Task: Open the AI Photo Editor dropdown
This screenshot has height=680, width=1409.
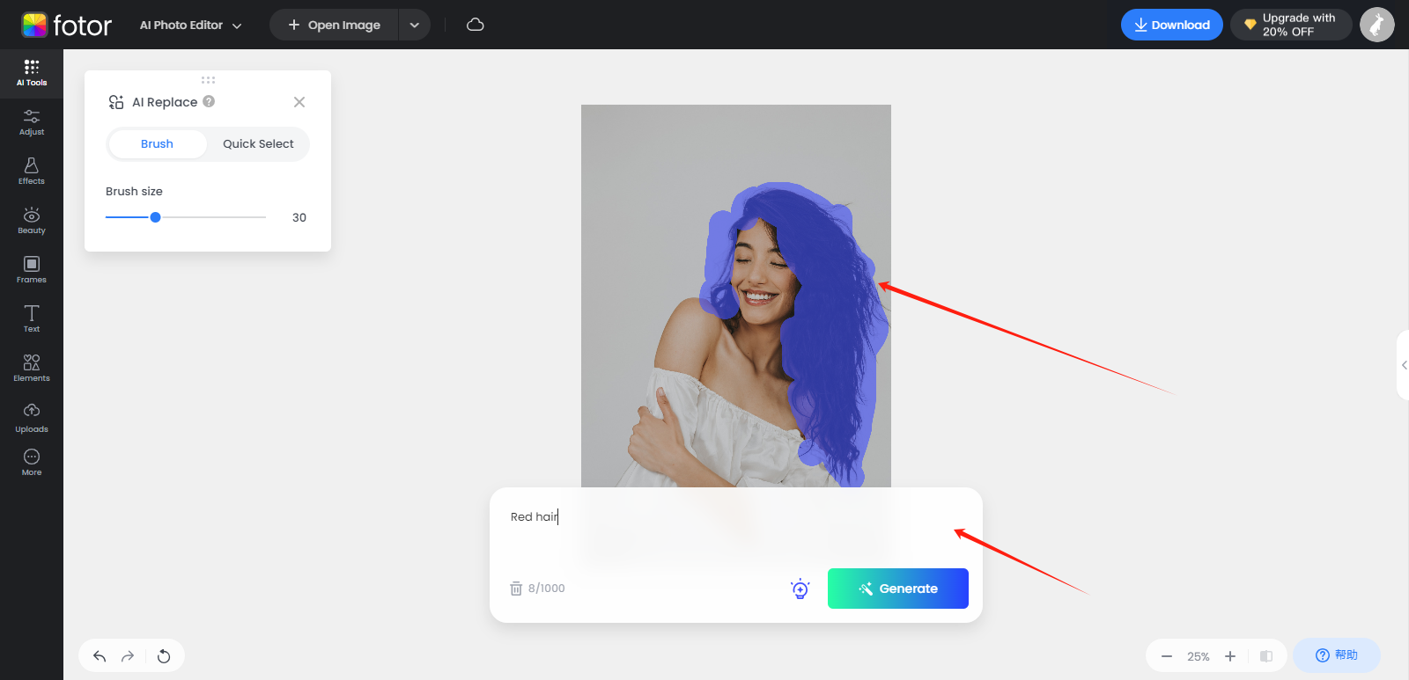Action: (x=190, y=25)
